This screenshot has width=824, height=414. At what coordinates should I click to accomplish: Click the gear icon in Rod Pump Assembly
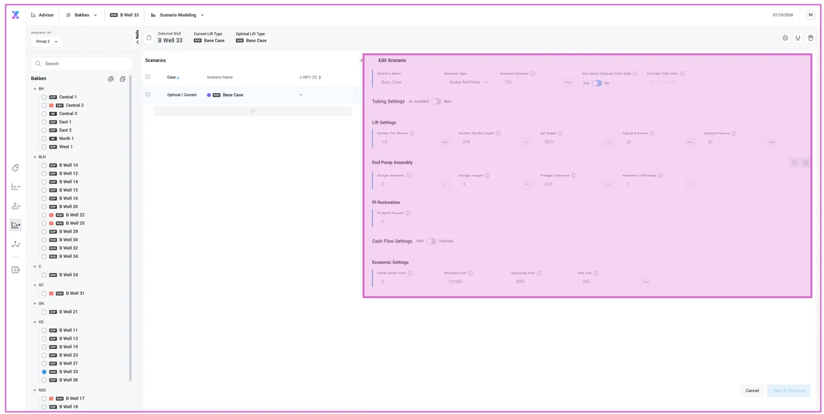pyautogui.click(x=806, y=162)
